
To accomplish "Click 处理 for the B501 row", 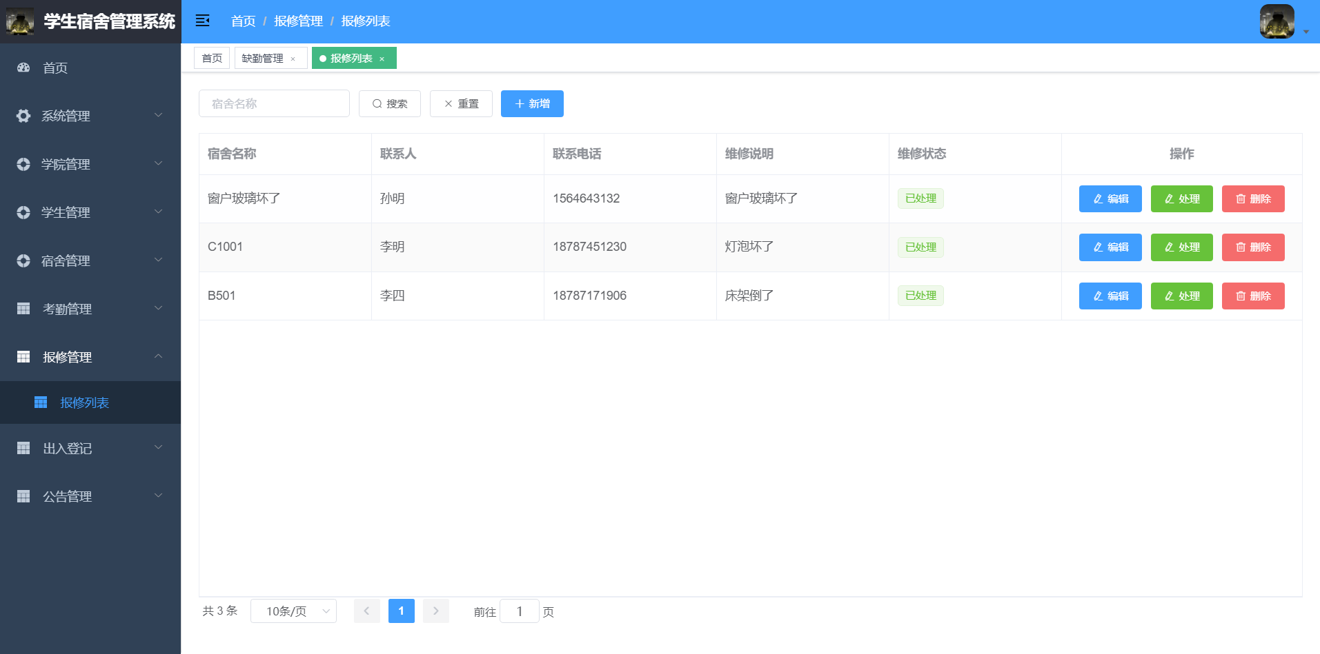I will pos(1182,296).
